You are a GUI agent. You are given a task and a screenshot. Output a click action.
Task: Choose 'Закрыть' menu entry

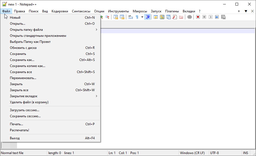[x=50, y=84]
